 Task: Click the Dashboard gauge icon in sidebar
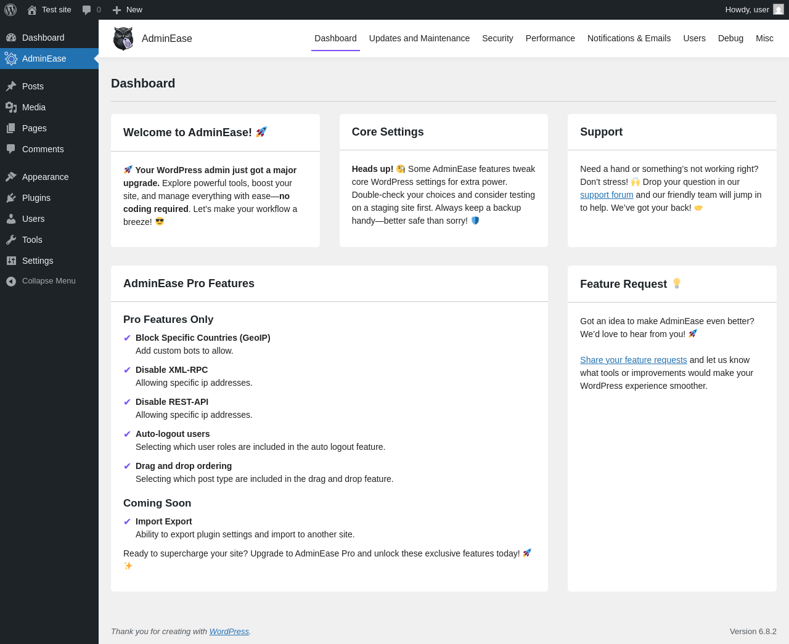[x=11, y=38]
